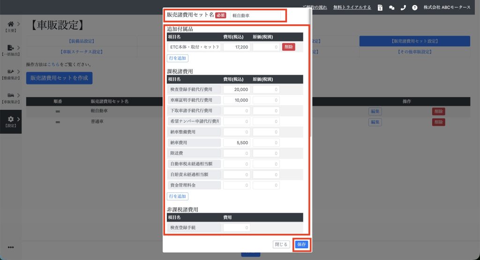Expand the chevron beside 【主要】
Viewport: 480px width, 260px height.
(x=18, y=23)
